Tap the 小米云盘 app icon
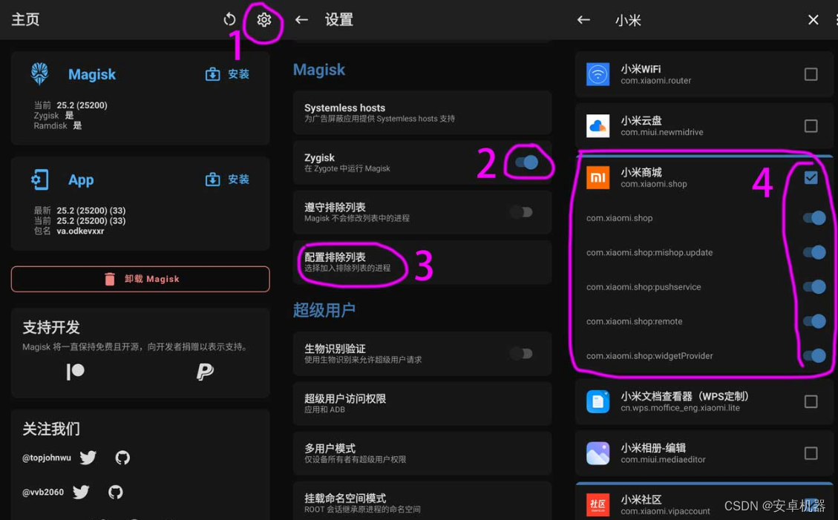This screenshot has height=520, width=838. pyautogui.click(x=598, y=126)
